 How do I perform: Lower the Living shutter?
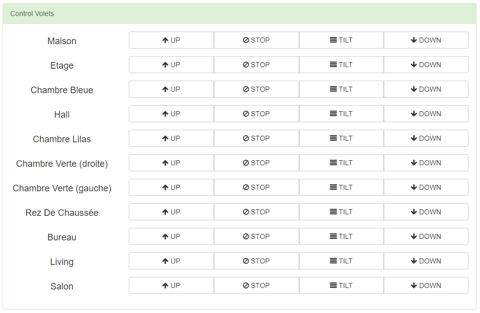tap(426, 261)
